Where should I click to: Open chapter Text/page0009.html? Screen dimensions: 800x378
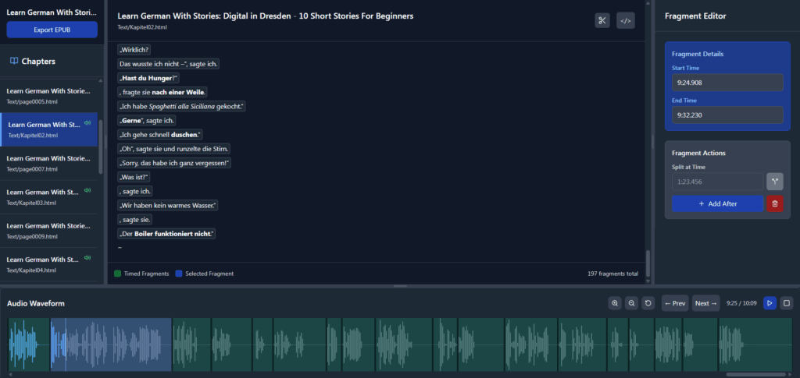[48, 231]
